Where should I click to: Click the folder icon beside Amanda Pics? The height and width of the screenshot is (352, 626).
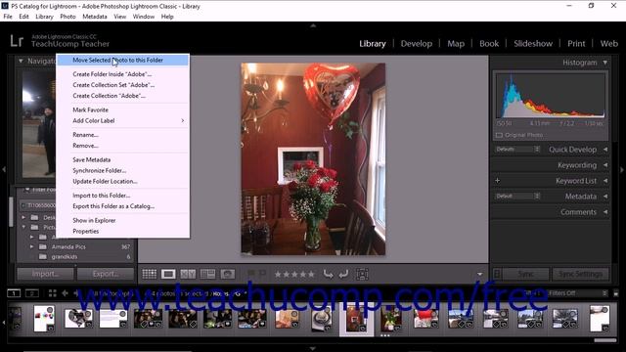pos(43,246)
